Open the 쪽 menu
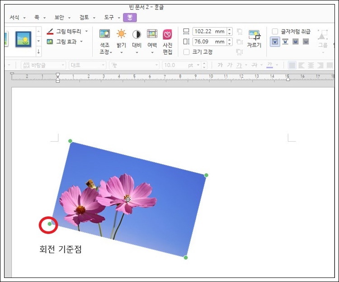The image size is (339, 282). 40,18
